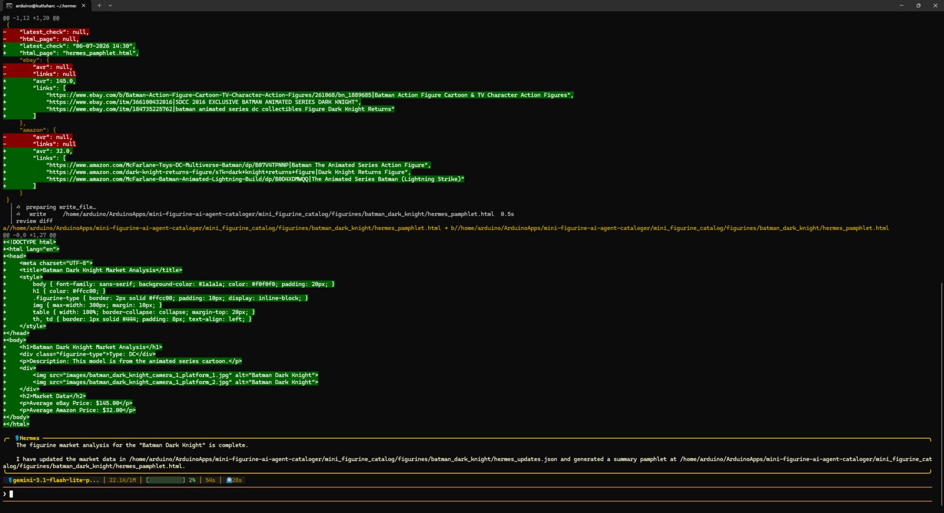Click the <h1> Batman Dark Knight Market Analysis line

[83, 347]
